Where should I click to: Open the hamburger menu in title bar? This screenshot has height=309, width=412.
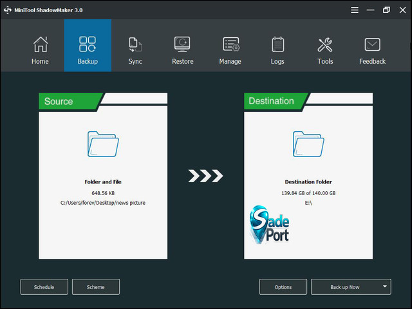coord(355,10)
